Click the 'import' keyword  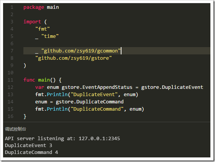(32, 22)
